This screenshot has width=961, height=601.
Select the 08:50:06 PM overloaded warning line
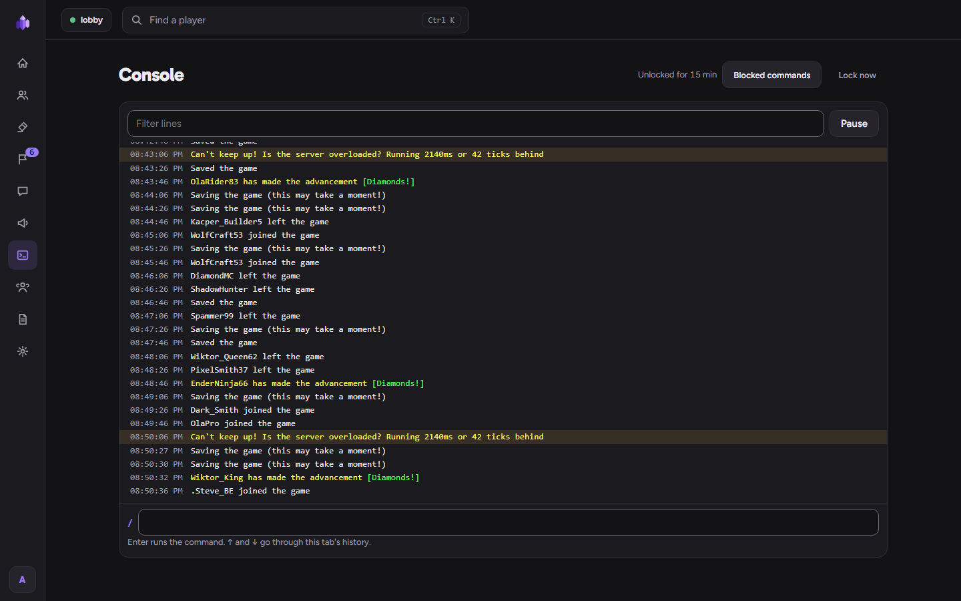pyautogui.click(x=503, y=437)
